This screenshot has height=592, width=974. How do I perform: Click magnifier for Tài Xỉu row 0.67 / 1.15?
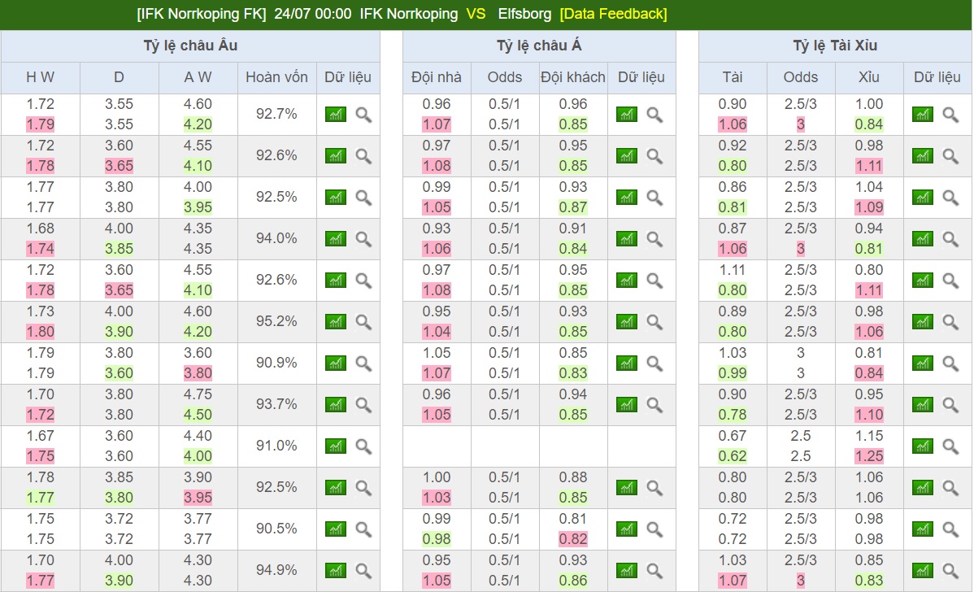(x=950, y=446)
